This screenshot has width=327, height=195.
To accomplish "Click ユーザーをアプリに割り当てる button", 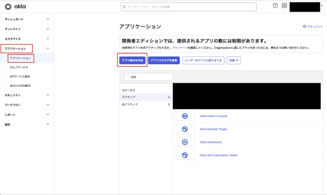I will pos(203,60).
